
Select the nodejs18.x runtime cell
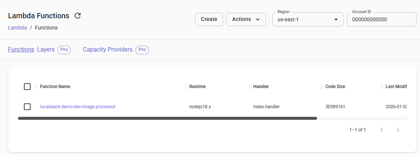coord(200,107)
